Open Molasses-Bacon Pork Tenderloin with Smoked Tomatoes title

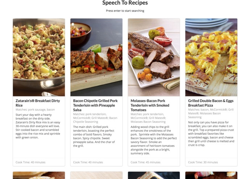(150, 105)
